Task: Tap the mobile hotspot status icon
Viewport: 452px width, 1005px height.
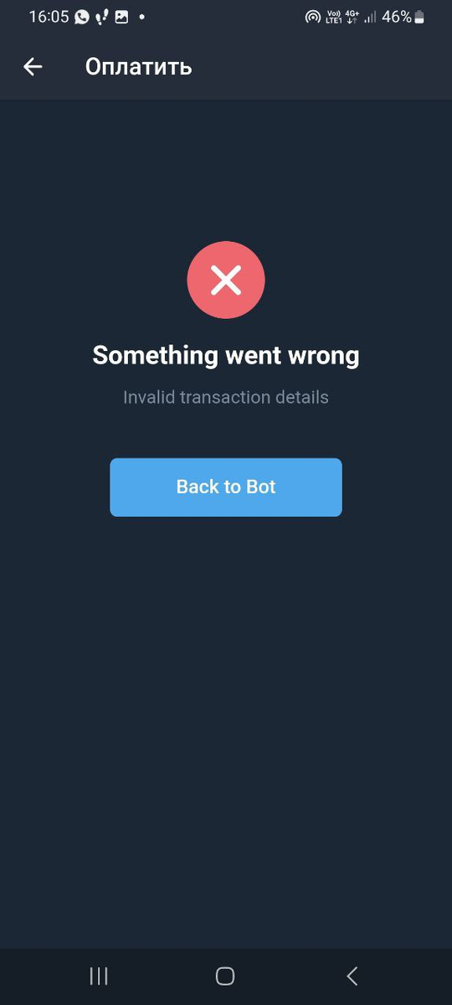Action: coord(313,17)
